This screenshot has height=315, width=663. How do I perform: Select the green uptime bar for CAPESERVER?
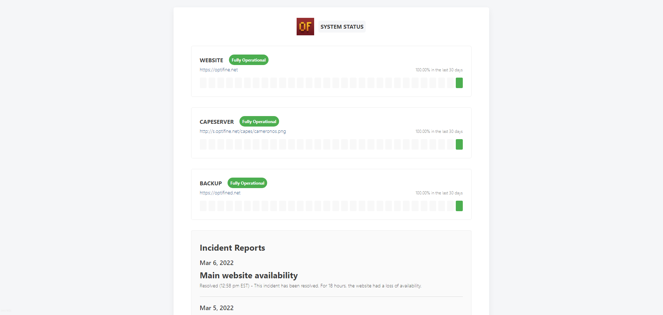[459, 144]
